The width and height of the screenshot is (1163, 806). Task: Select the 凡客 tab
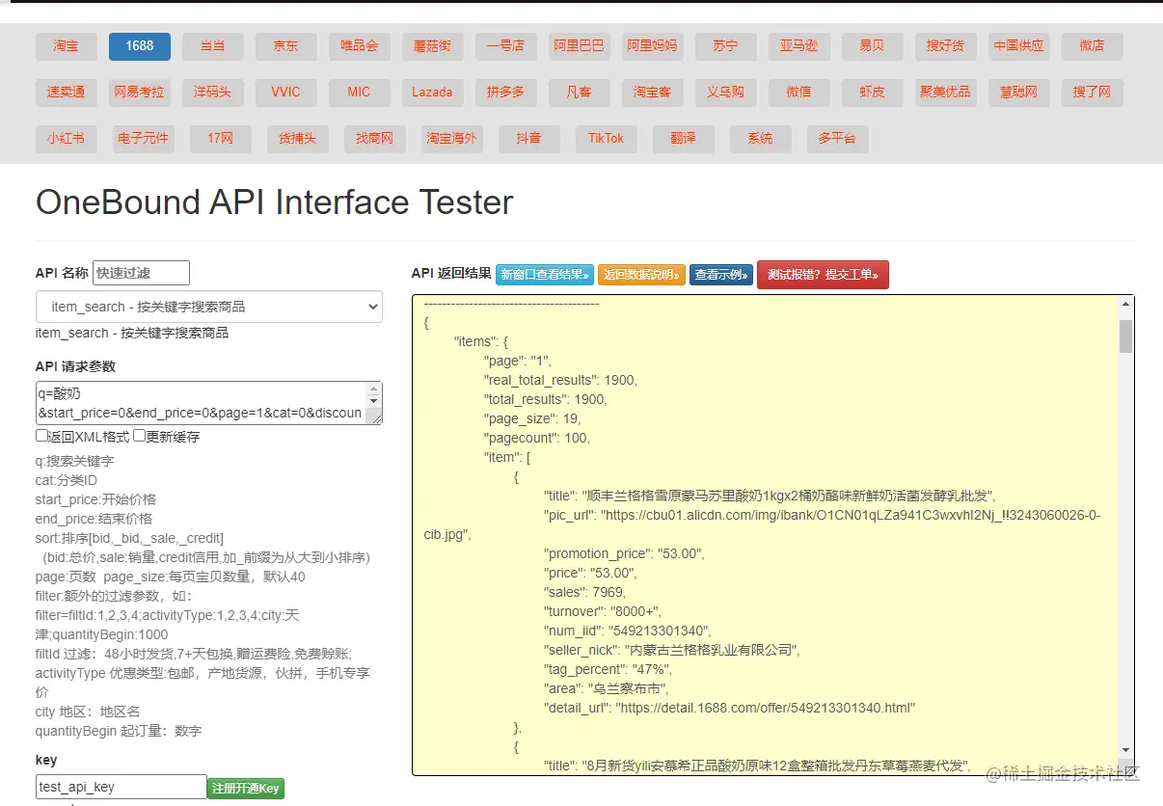[x=580, y=93]
